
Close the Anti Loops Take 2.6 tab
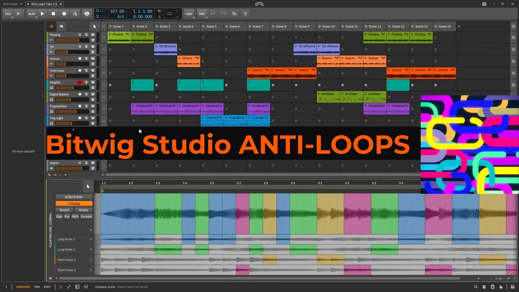(60, 4)
